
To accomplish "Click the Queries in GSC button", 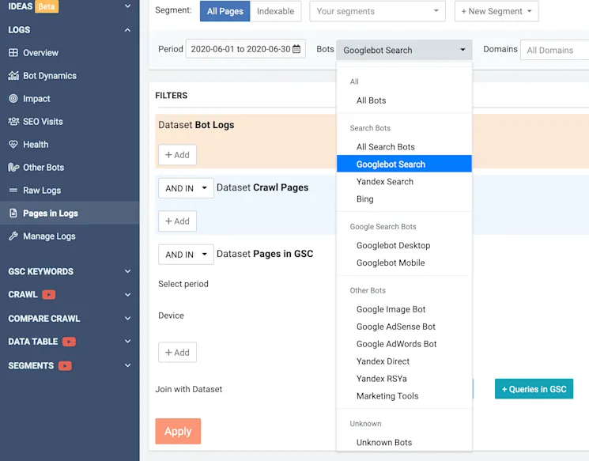I will (x=534, y=389).
